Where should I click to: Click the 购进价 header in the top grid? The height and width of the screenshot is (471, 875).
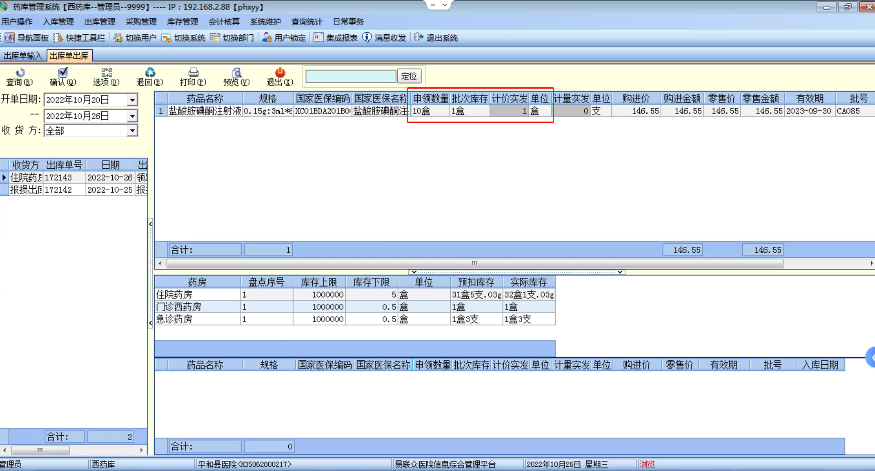(x=636, y=99)
